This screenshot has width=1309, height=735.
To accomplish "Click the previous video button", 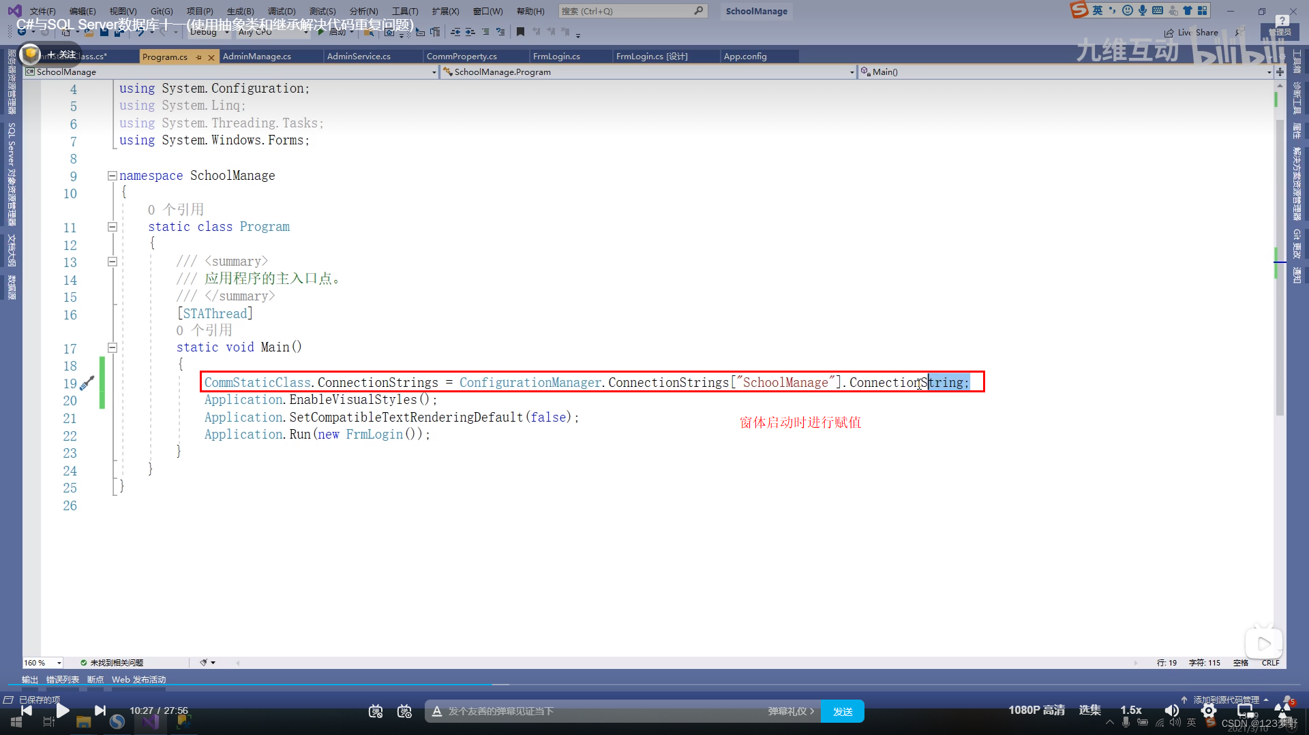I will click(27, 711).
